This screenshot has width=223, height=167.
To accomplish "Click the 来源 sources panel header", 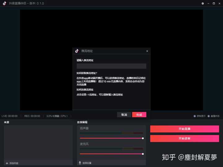I will click(x=7, y=122).
